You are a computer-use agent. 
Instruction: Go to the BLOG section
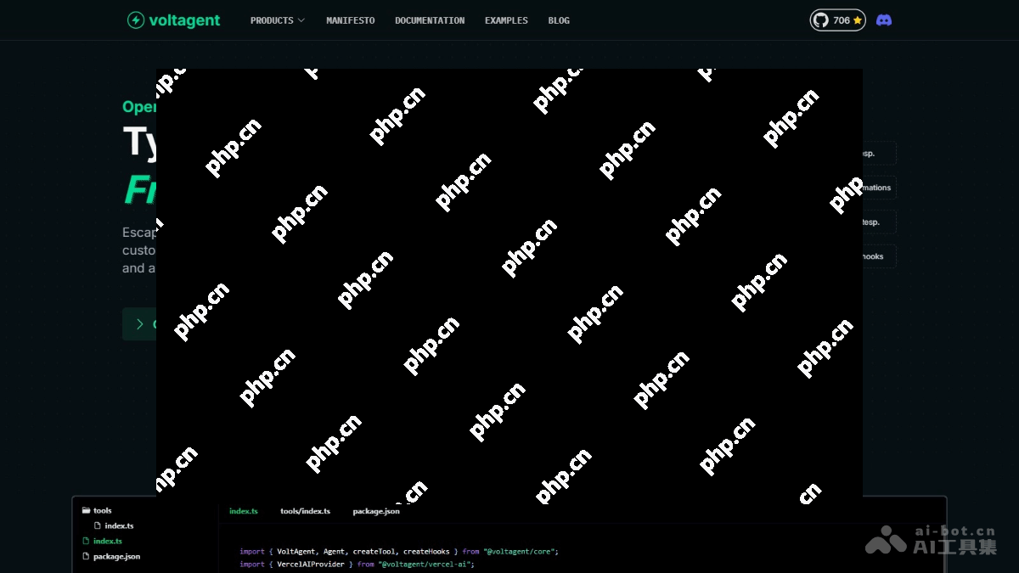[558, 20]
